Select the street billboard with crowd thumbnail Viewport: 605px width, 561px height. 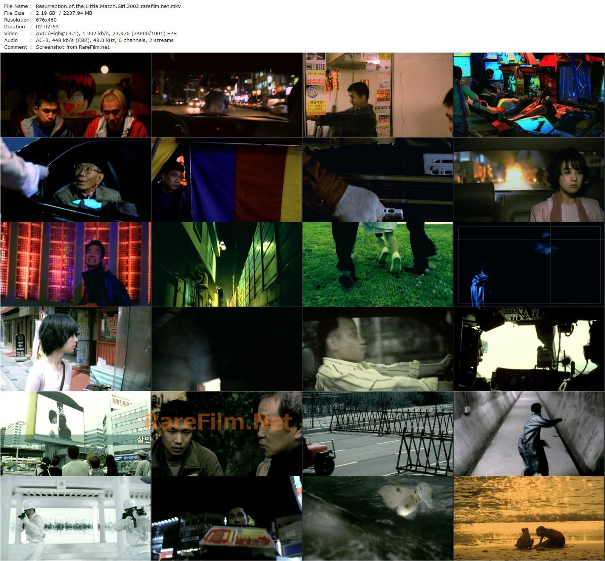pyautogui.click(x=76, y=434)
